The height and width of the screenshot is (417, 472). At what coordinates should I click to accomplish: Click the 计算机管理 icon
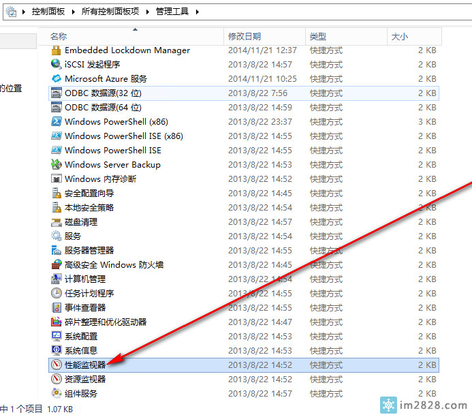click(56, 279)
